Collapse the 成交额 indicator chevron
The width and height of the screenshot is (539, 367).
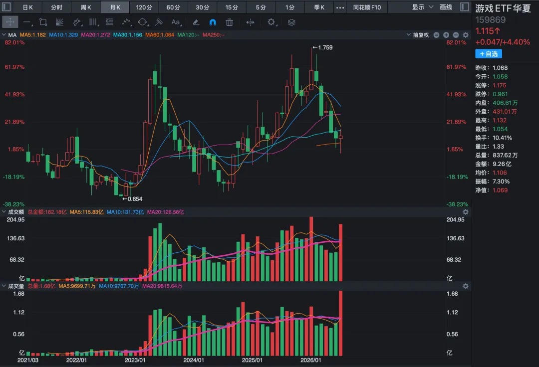[4, 212]
